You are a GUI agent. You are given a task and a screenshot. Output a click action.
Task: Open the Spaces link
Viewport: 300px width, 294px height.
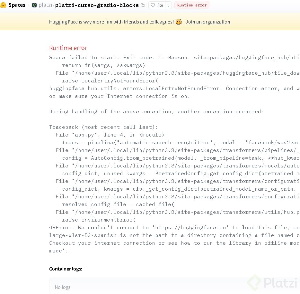[17, 5]
